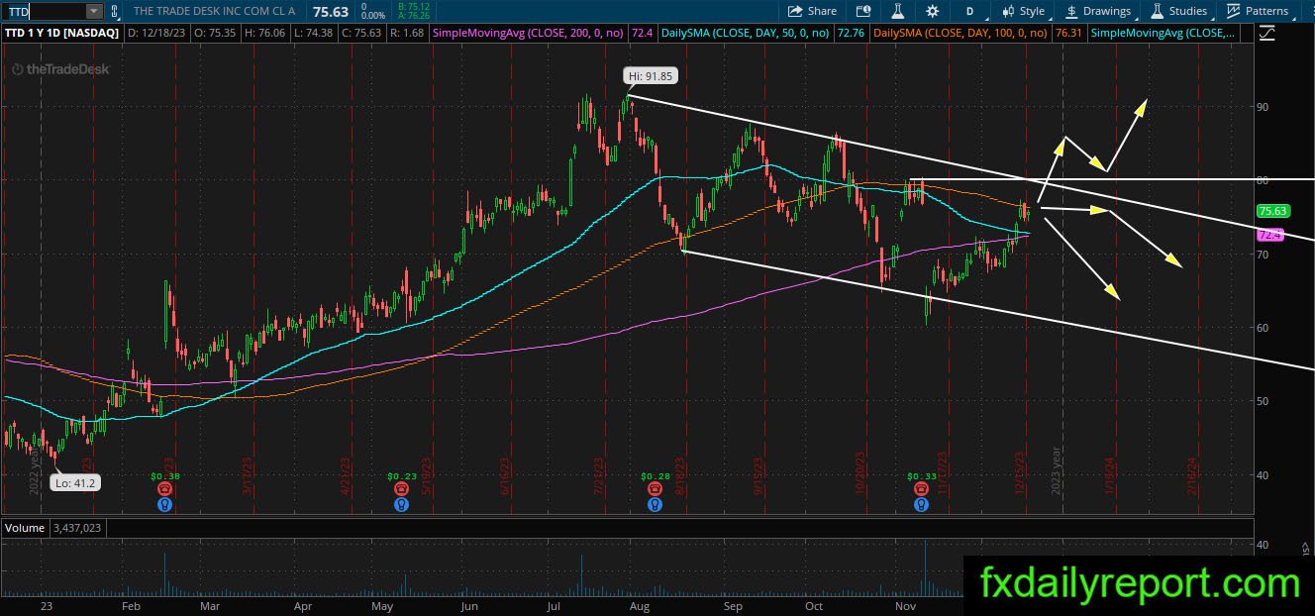Click the Volume study label
The image size is (1315, 616).
tap(25, 528)
